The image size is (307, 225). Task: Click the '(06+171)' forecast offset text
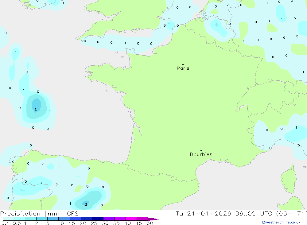point(292,213)
